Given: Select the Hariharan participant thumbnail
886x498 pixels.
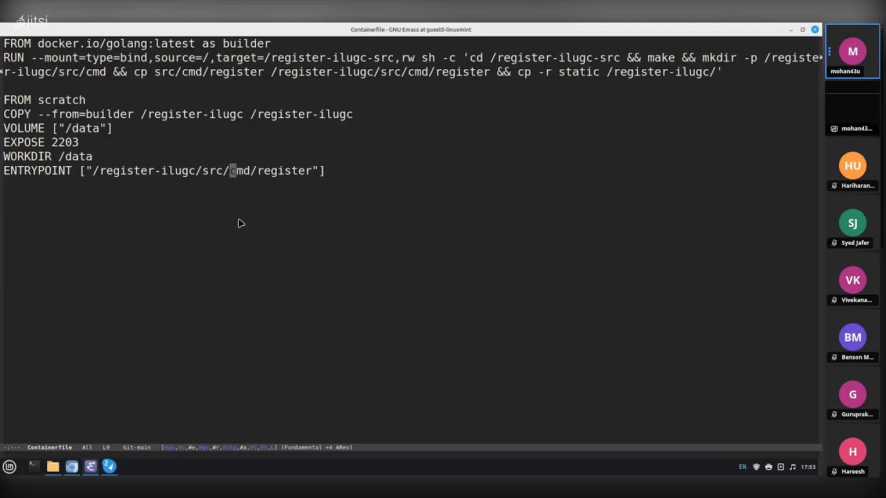Looking at the screenshot, I should (x=853, y=166).
